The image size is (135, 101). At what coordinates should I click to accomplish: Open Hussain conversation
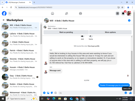(x=20, y=69)
